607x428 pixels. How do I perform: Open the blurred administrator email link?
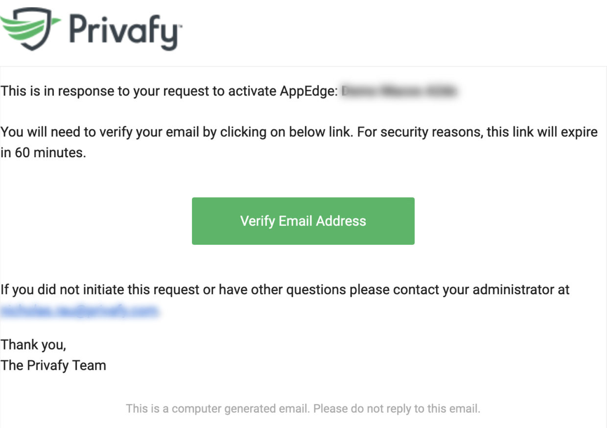80,311
